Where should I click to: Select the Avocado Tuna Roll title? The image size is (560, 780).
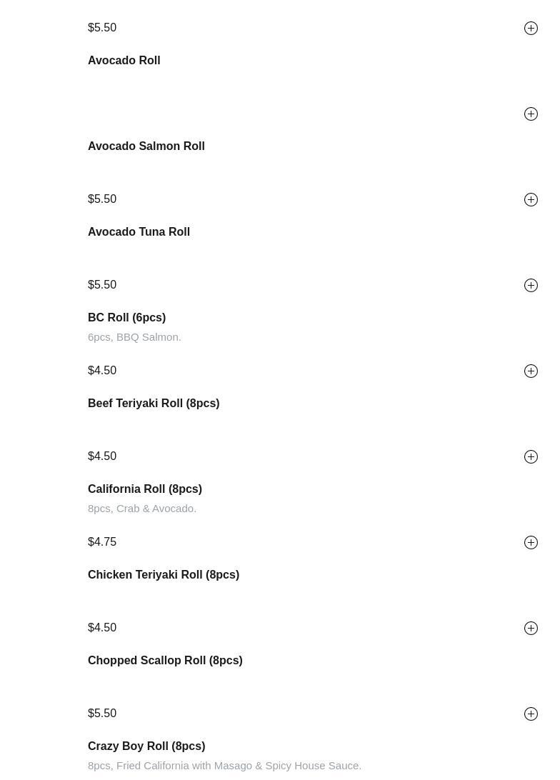pyautogui.click(x=139, y=232)
